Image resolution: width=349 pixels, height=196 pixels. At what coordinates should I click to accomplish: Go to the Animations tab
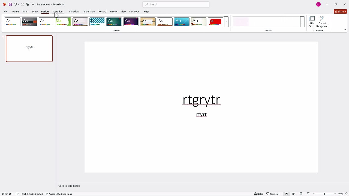(x=73, y=11)
